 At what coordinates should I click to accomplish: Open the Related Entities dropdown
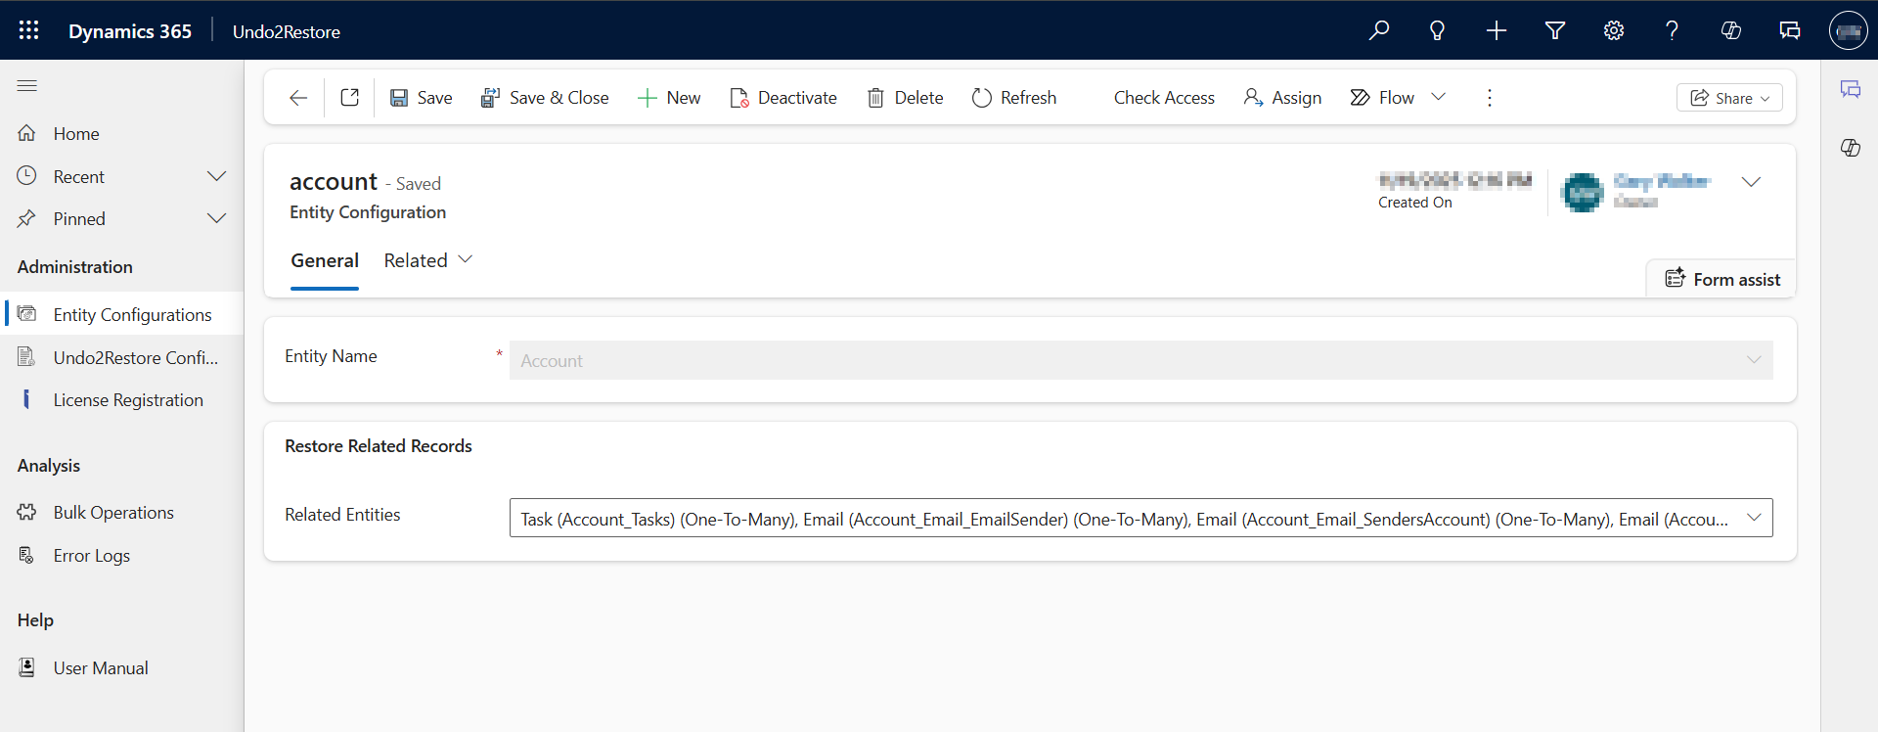[x=1753, y=518]
